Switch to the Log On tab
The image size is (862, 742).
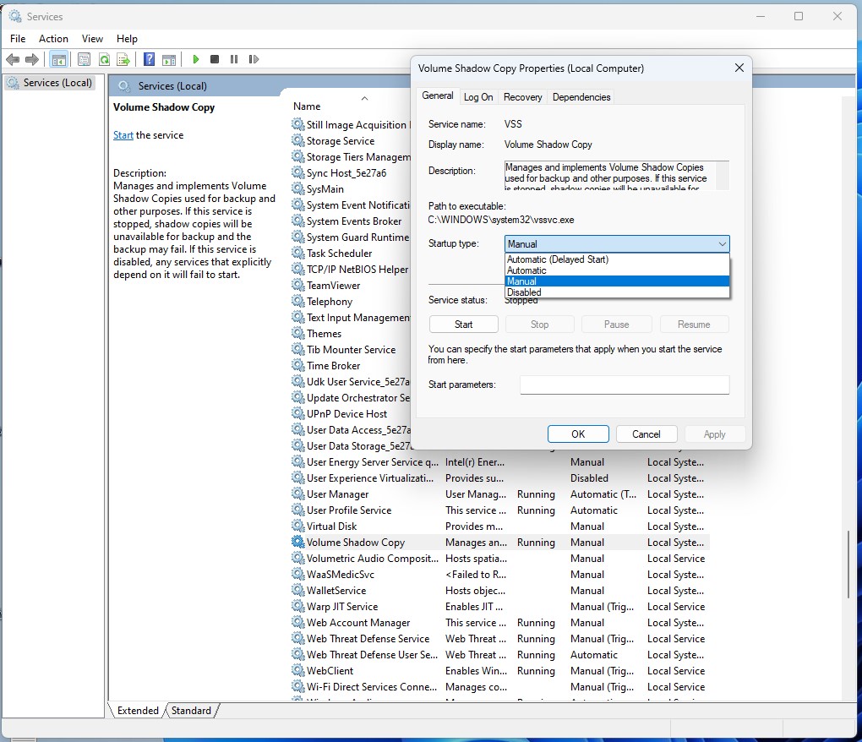coord(478,97)
